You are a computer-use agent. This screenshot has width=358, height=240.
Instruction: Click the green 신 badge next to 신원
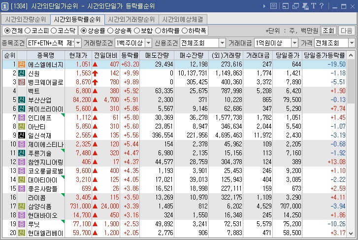click(x=22, y=73)
